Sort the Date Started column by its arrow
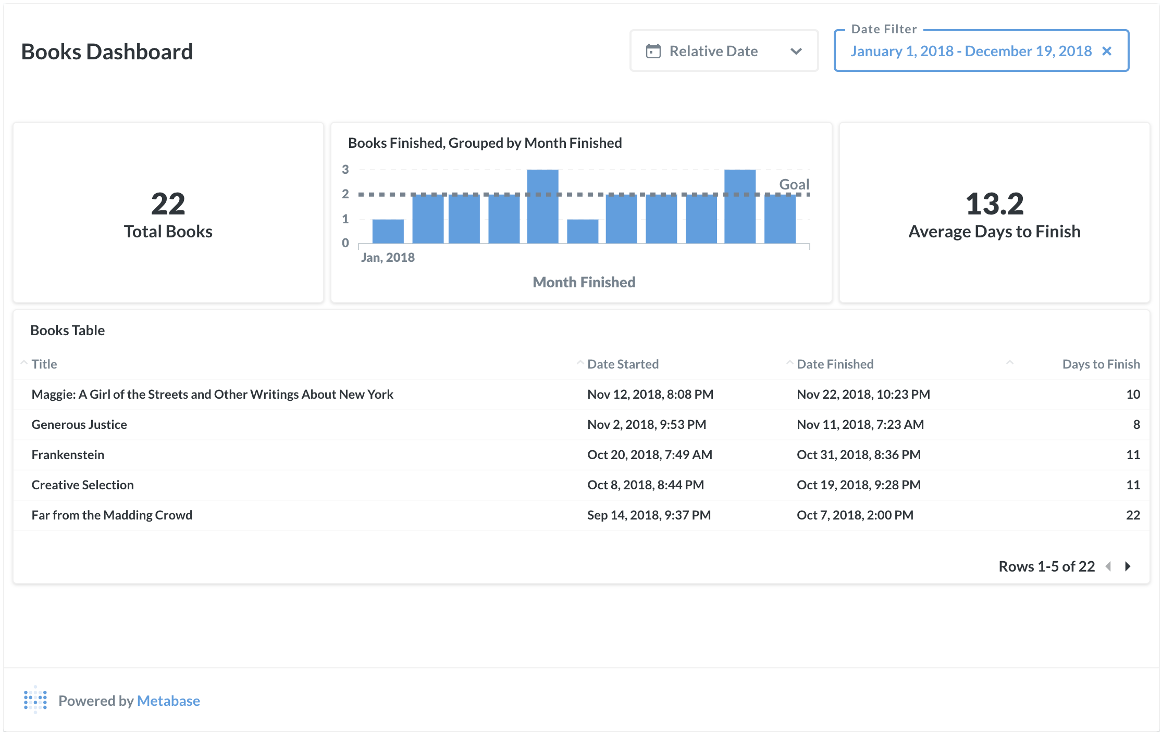This screenshot has height=735, width=1162. coord(580,362)
